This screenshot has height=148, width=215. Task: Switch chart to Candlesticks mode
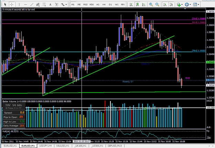coord(137,4)
